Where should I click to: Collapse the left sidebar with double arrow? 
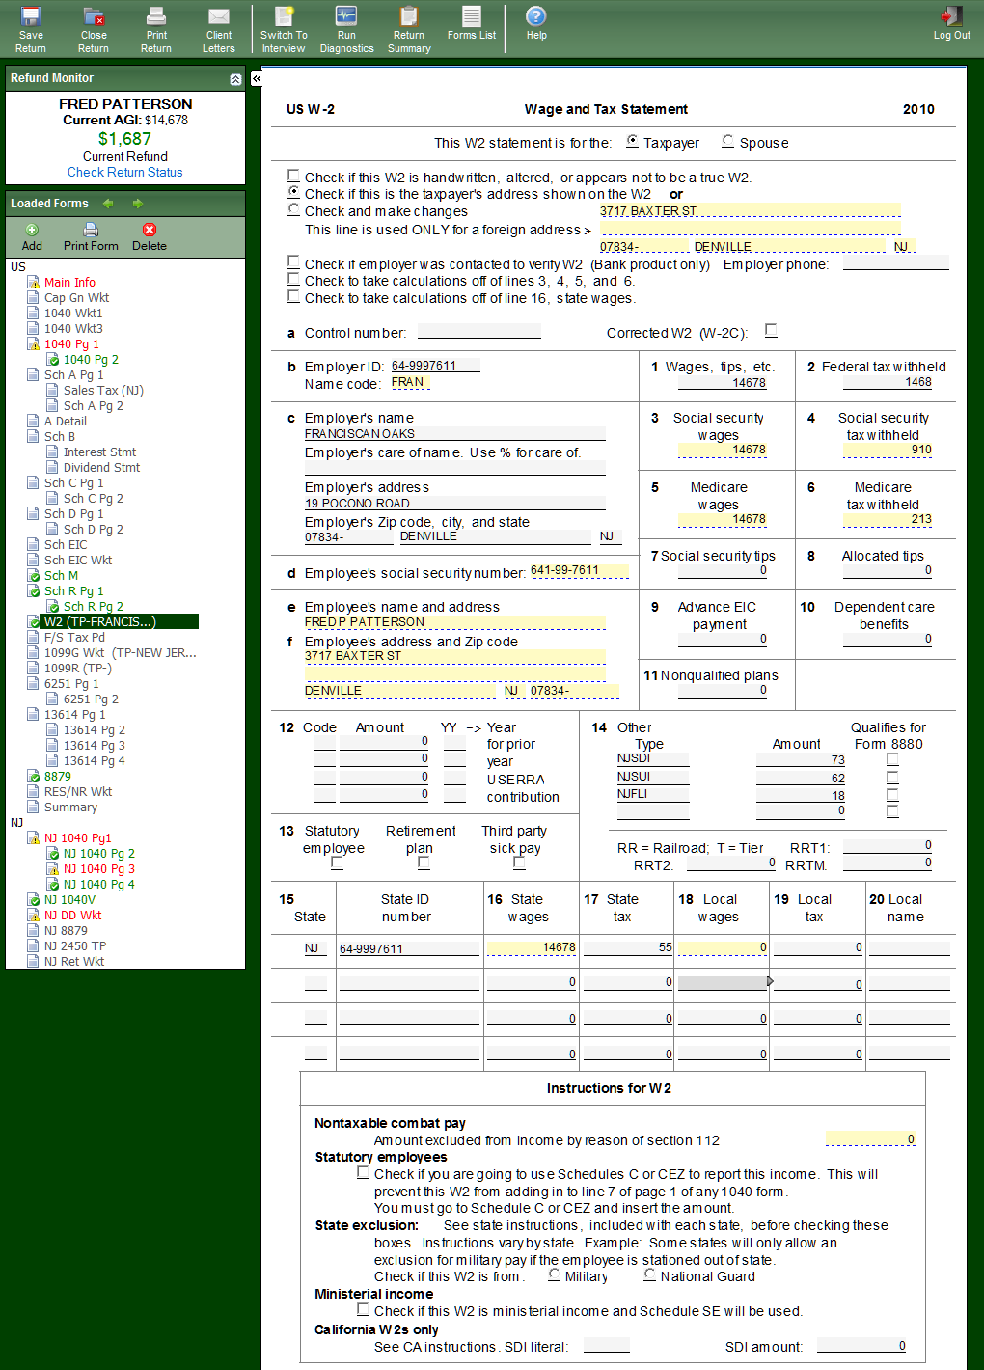[257, 79]
